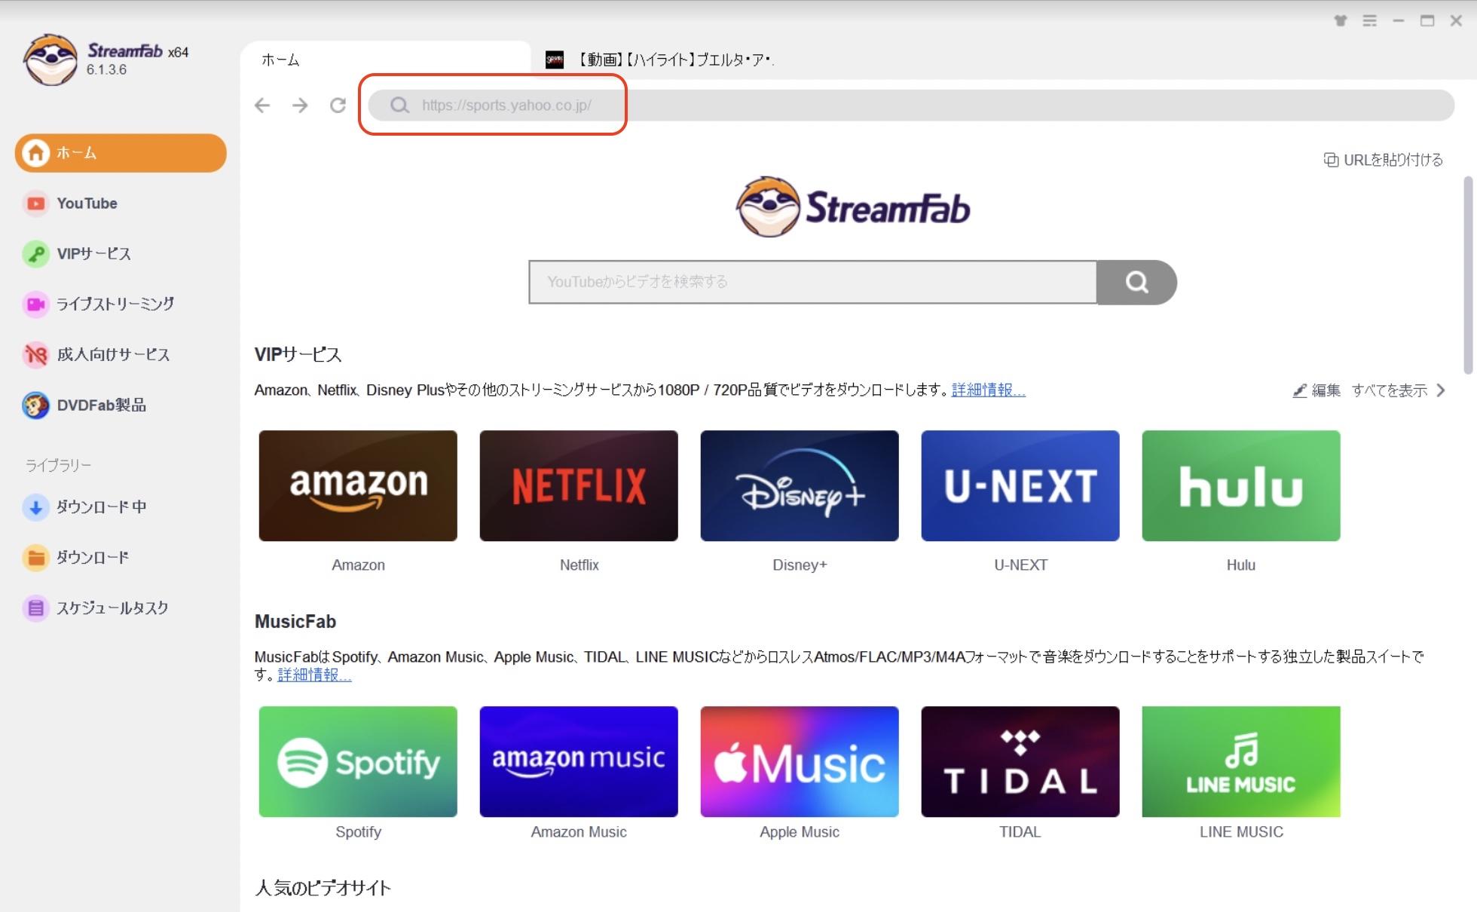Image resolution: width=1477 pixels, height=912 pixels.
Task: Switch to the ホーム tab
Action: (x=386, y=60)
